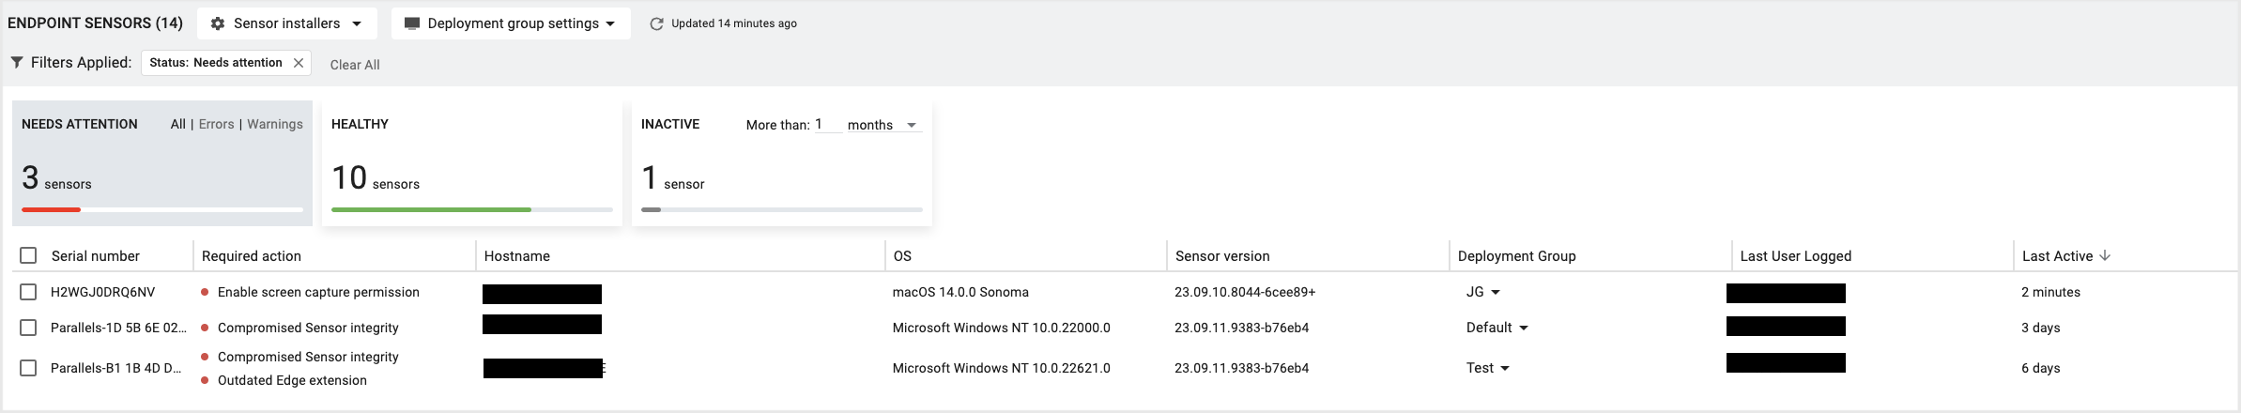Show only Errors in Needs Attention
The image size is (2241, 413).
(216, 124)
